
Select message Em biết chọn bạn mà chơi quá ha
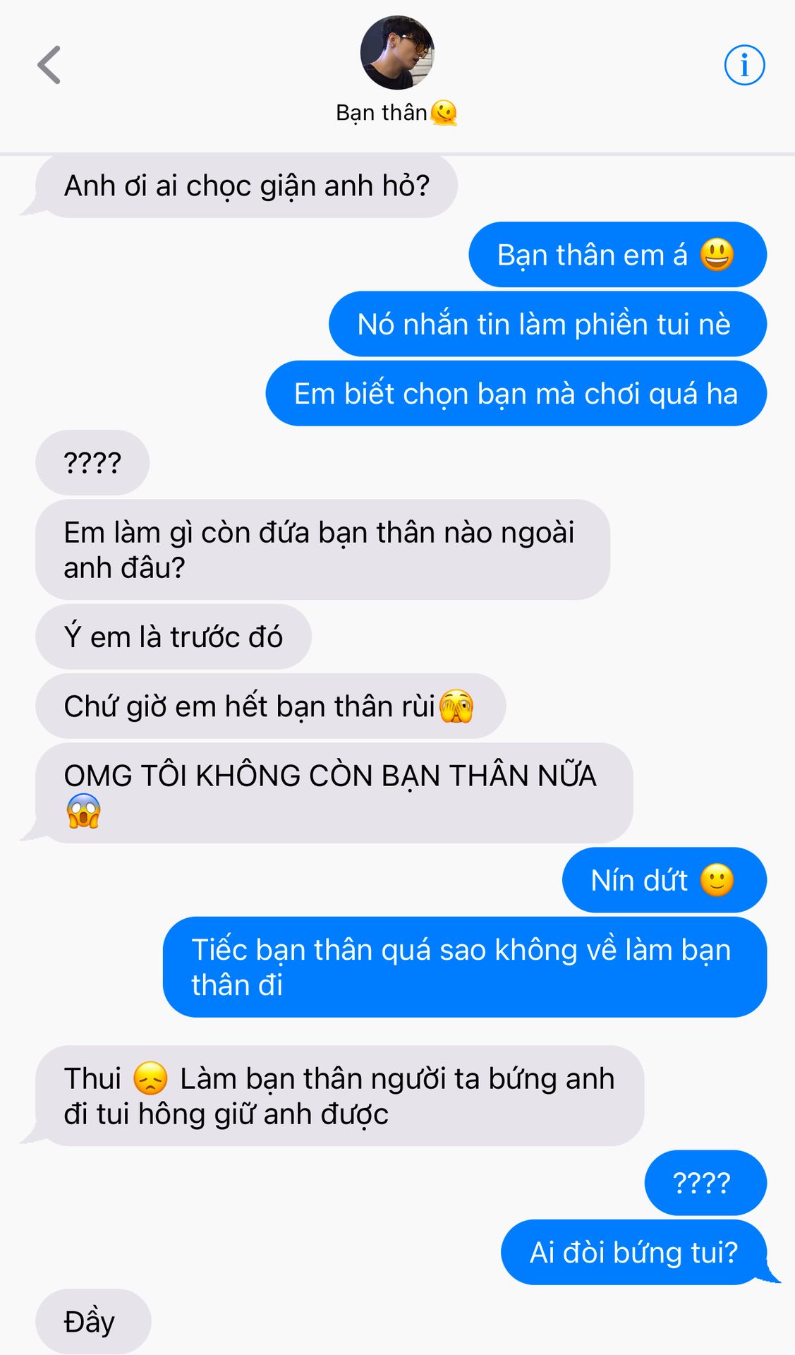click(x=516, y=393)
